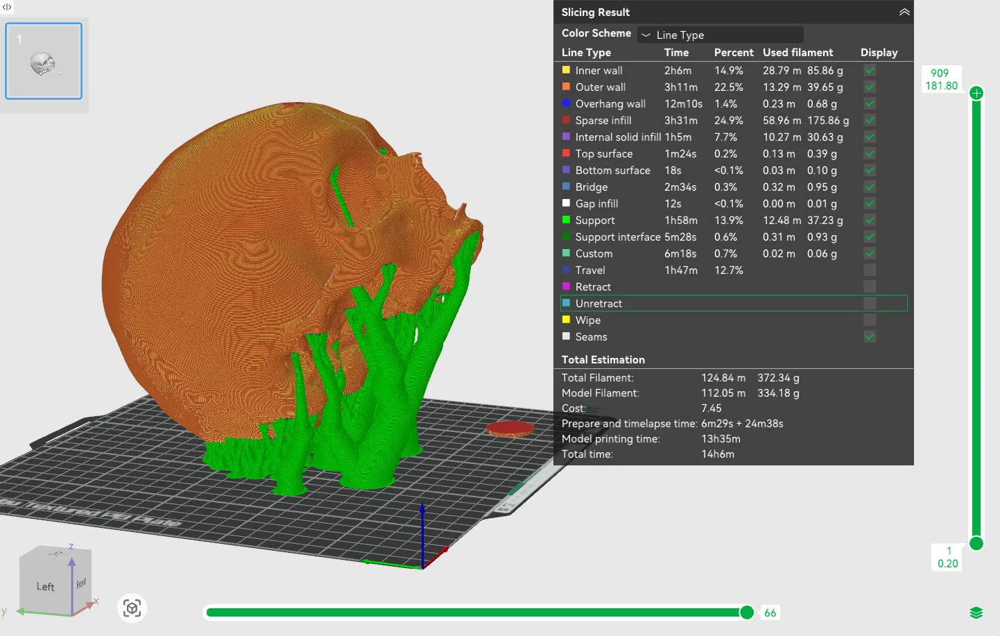Open the Color Scheme Line Type dropdown

coord(720,35)
